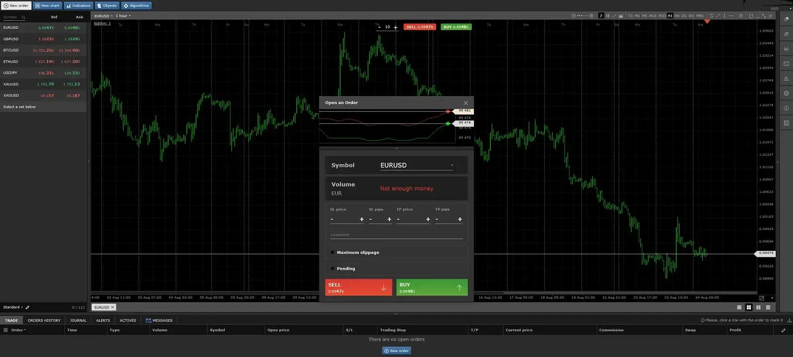Open the Standard symbol set dropdown
This screenshot has width=793, height=357.
13,307
